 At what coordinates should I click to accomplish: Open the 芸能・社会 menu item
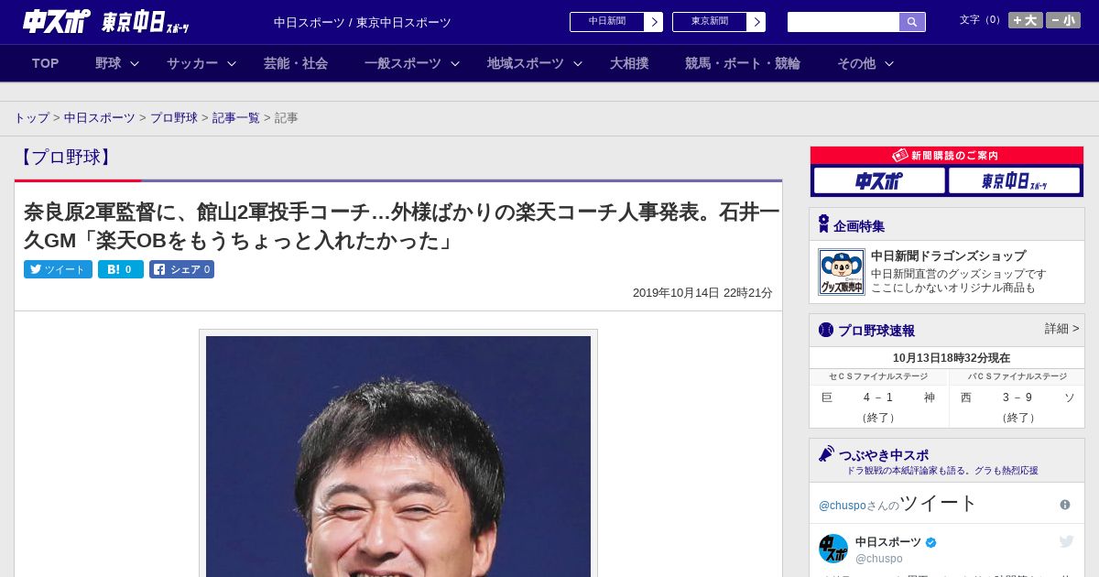[296, 63]
